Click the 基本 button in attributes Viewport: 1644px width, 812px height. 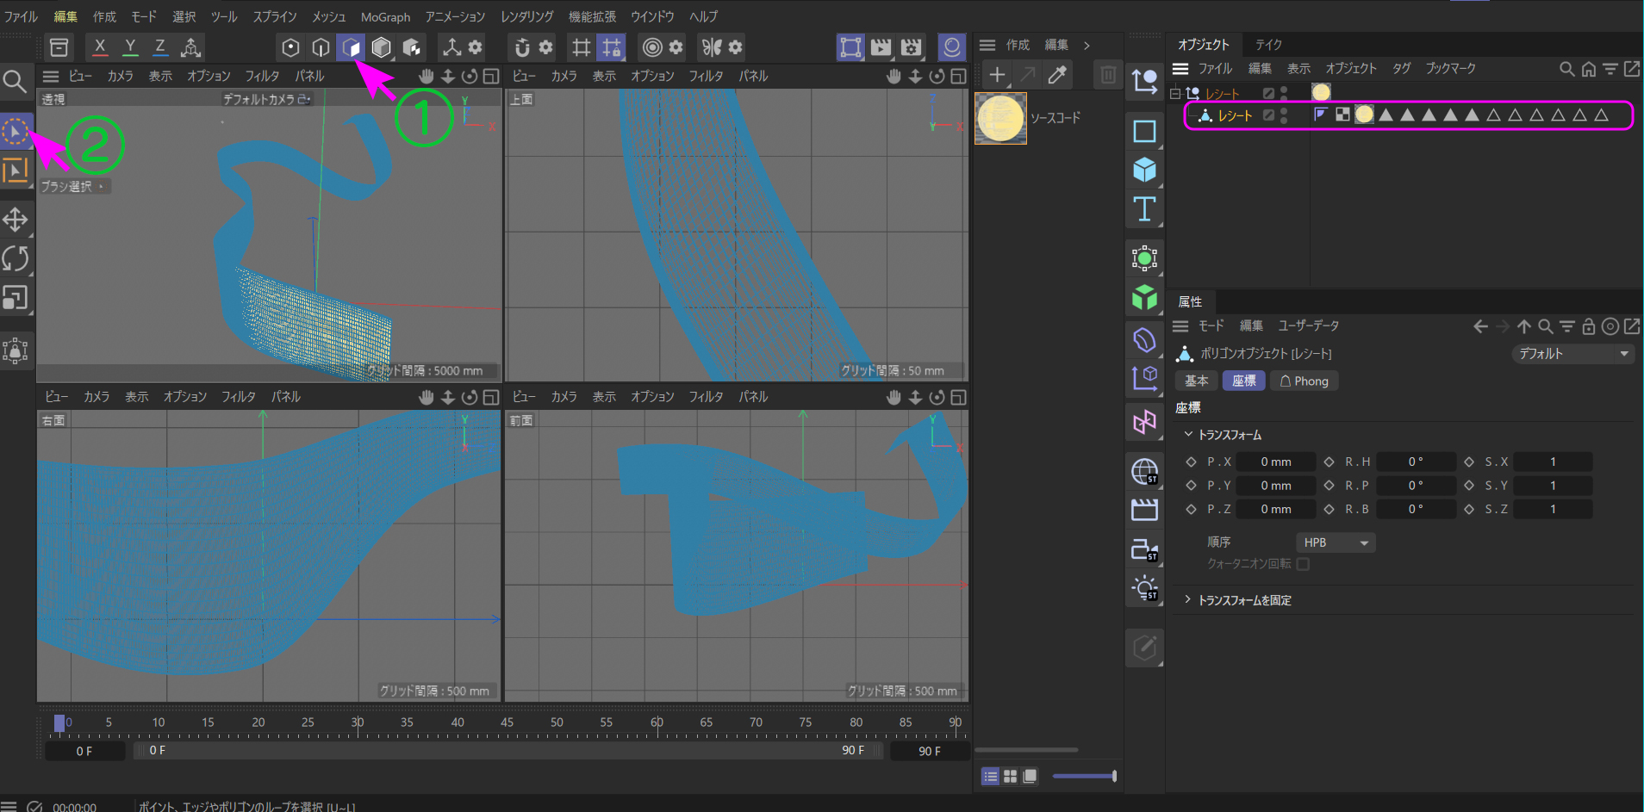(1196, 381)
